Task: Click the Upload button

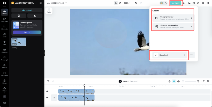Action: 27,10
